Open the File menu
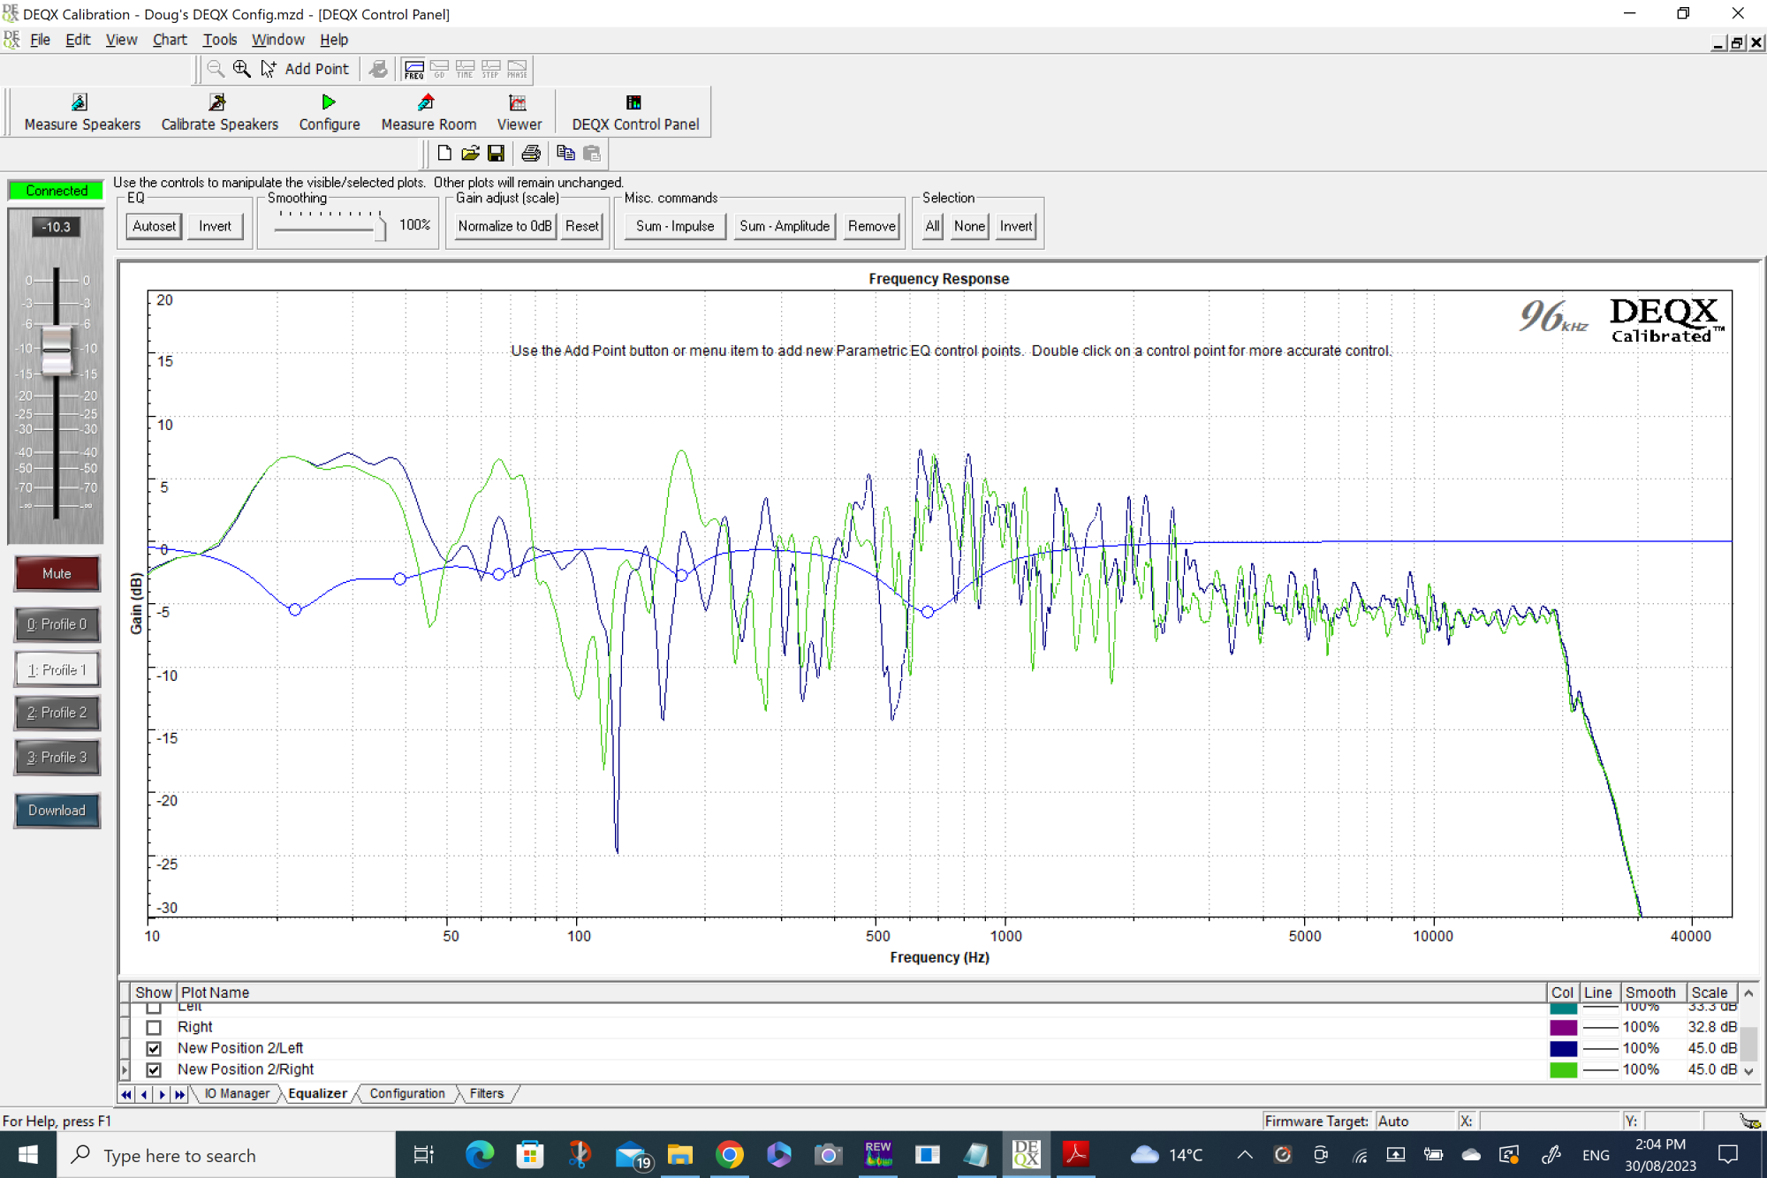 [x=40, y=40]
